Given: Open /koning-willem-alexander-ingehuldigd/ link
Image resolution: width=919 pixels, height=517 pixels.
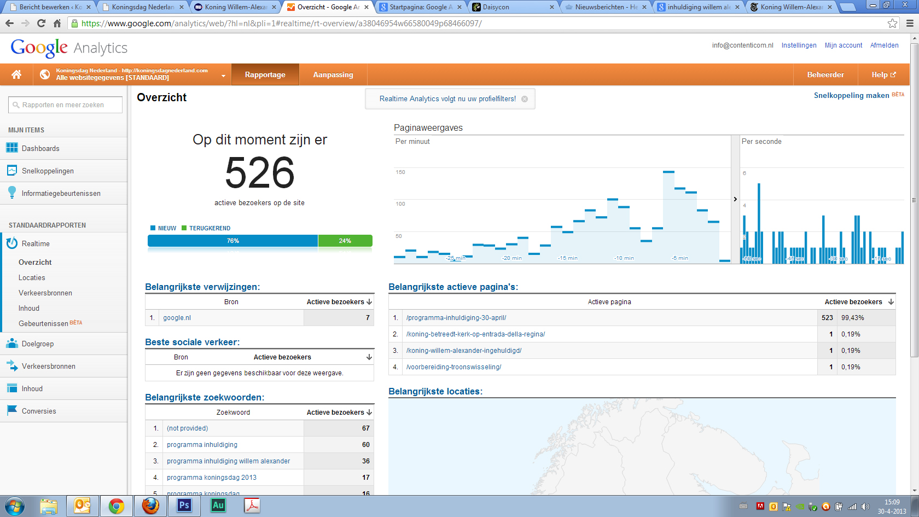Looking at the screenshot, I should point(464,351).
